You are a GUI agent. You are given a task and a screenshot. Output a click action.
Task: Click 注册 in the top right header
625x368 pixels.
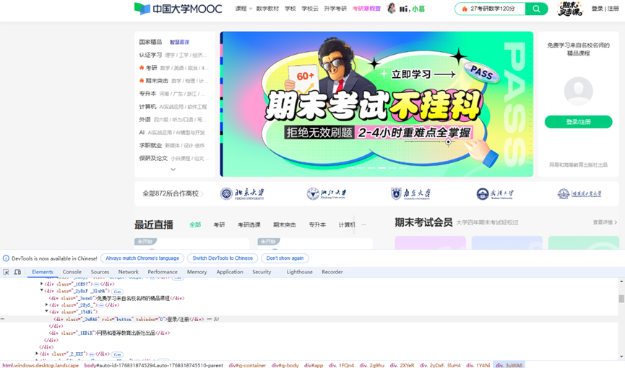(x=613, y=9)
